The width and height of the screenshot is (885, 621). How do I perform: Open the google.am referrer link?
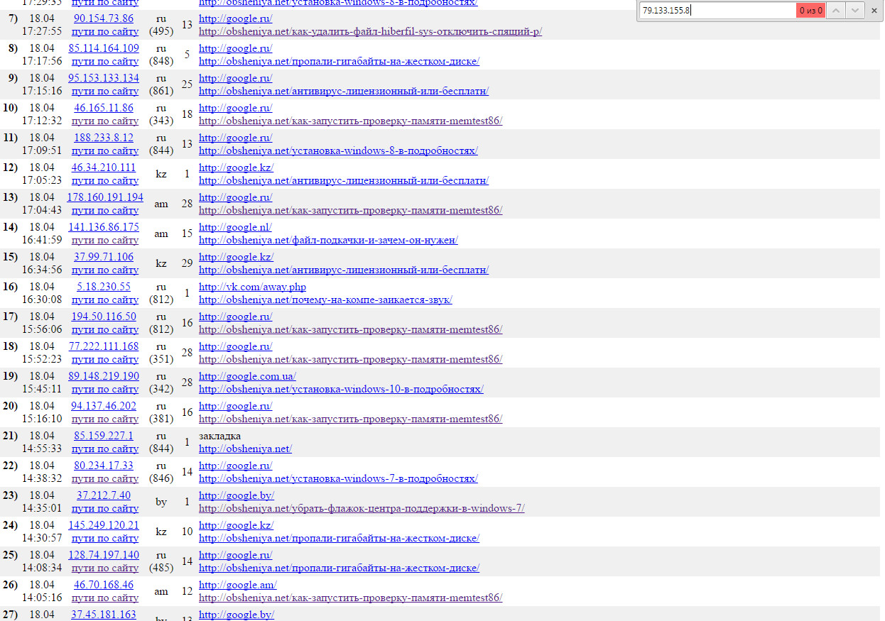(x=237, y=585)
